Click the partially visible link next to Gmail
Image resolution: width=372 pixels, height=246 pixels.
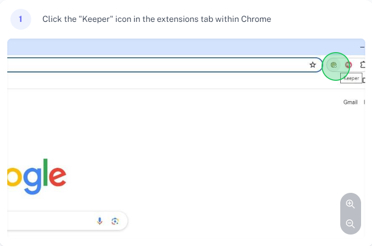364,102
